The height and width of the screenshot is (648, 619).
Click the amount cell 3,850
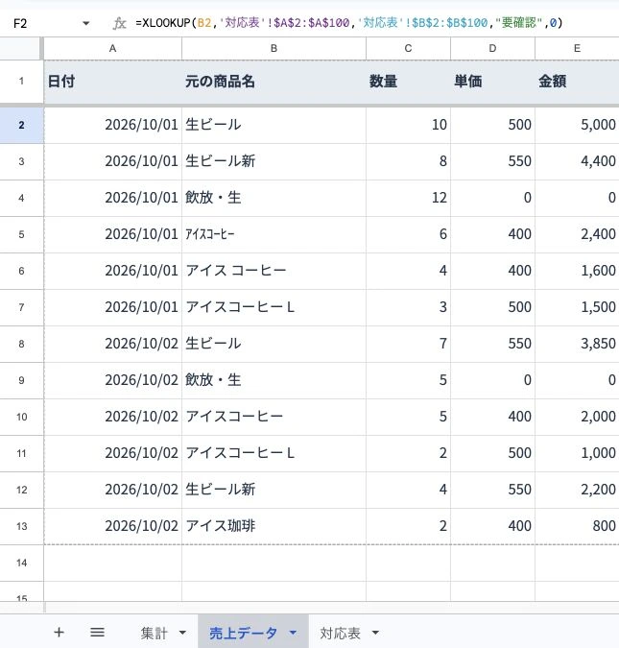pos(578,344)
